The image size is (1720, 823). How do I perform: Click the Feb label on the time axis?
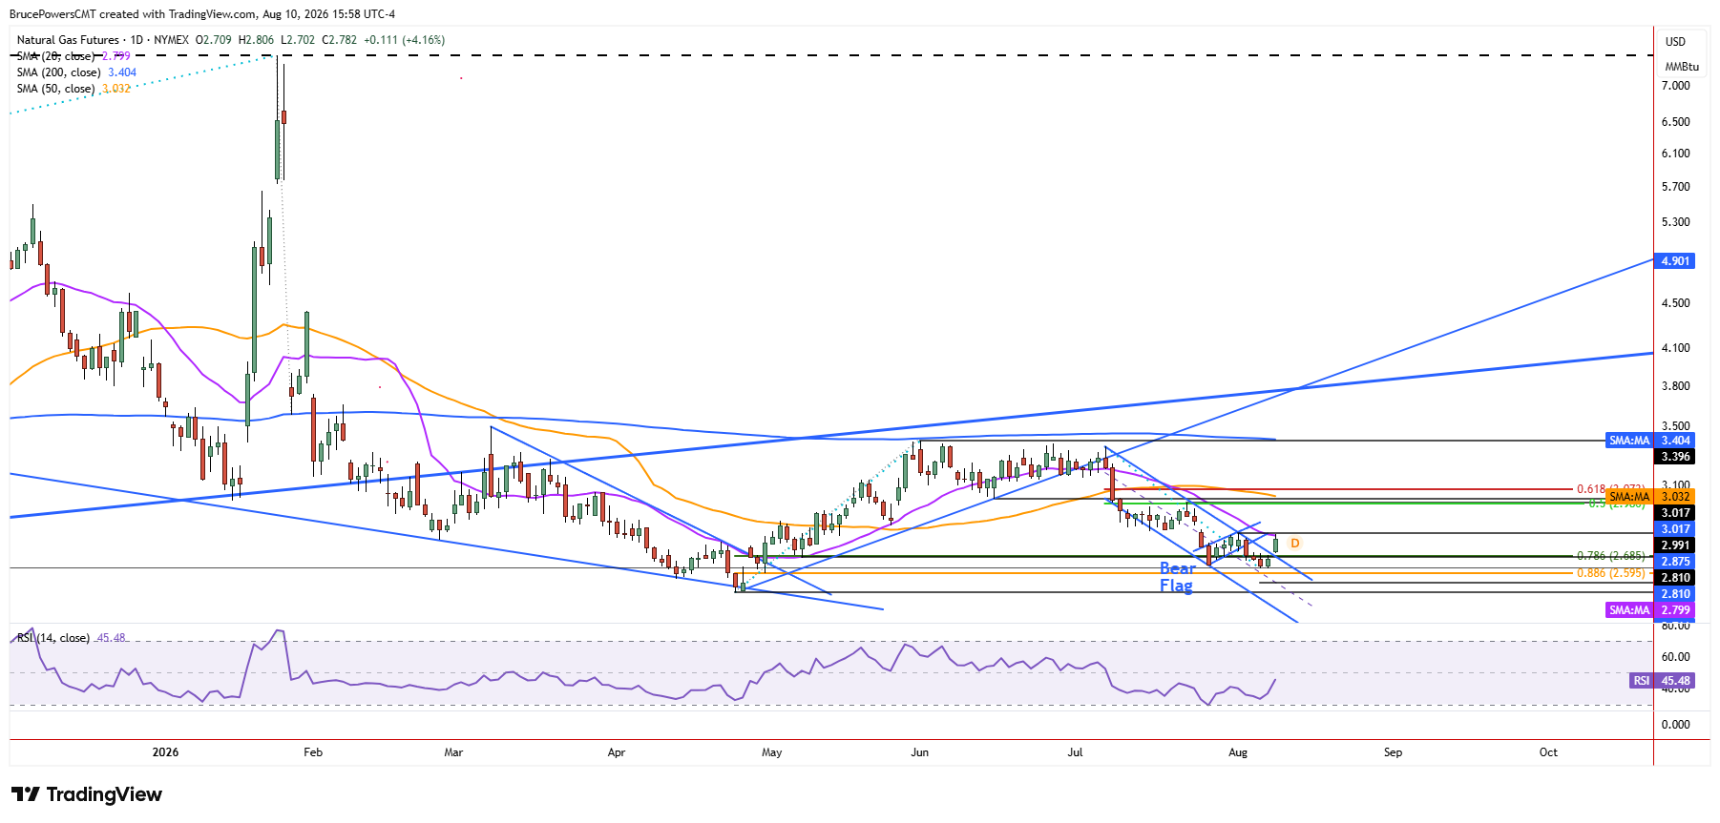pyautogui.click(x=313, y=752)
